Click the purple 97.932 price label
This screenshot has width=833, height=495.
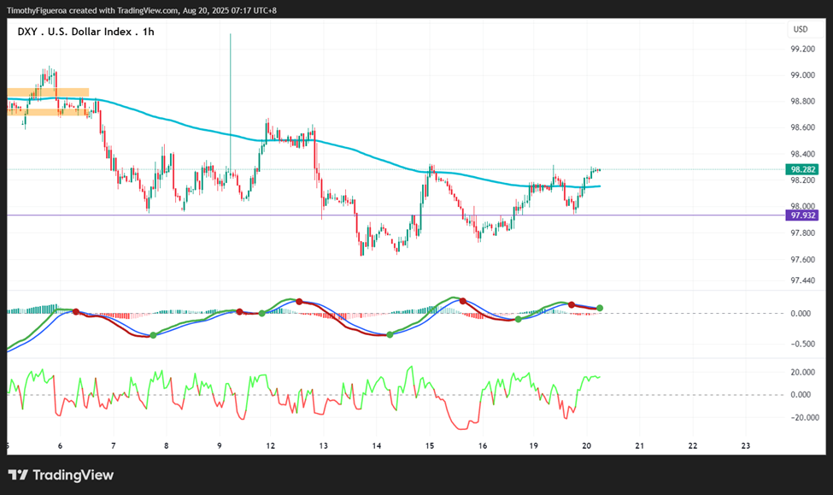(x=802, y=215)
